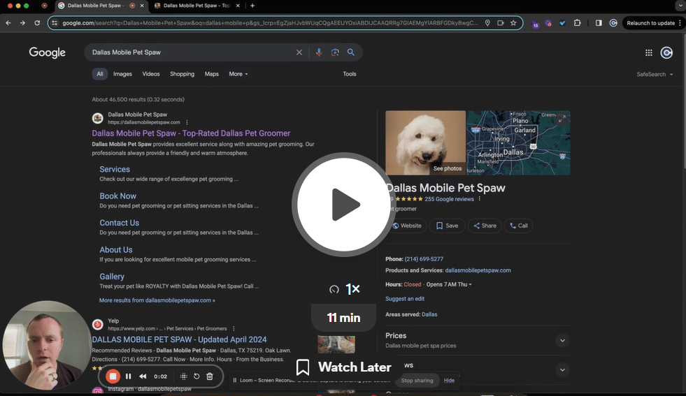
Task: Click the Website button in business panel
Action: (407, 226)
